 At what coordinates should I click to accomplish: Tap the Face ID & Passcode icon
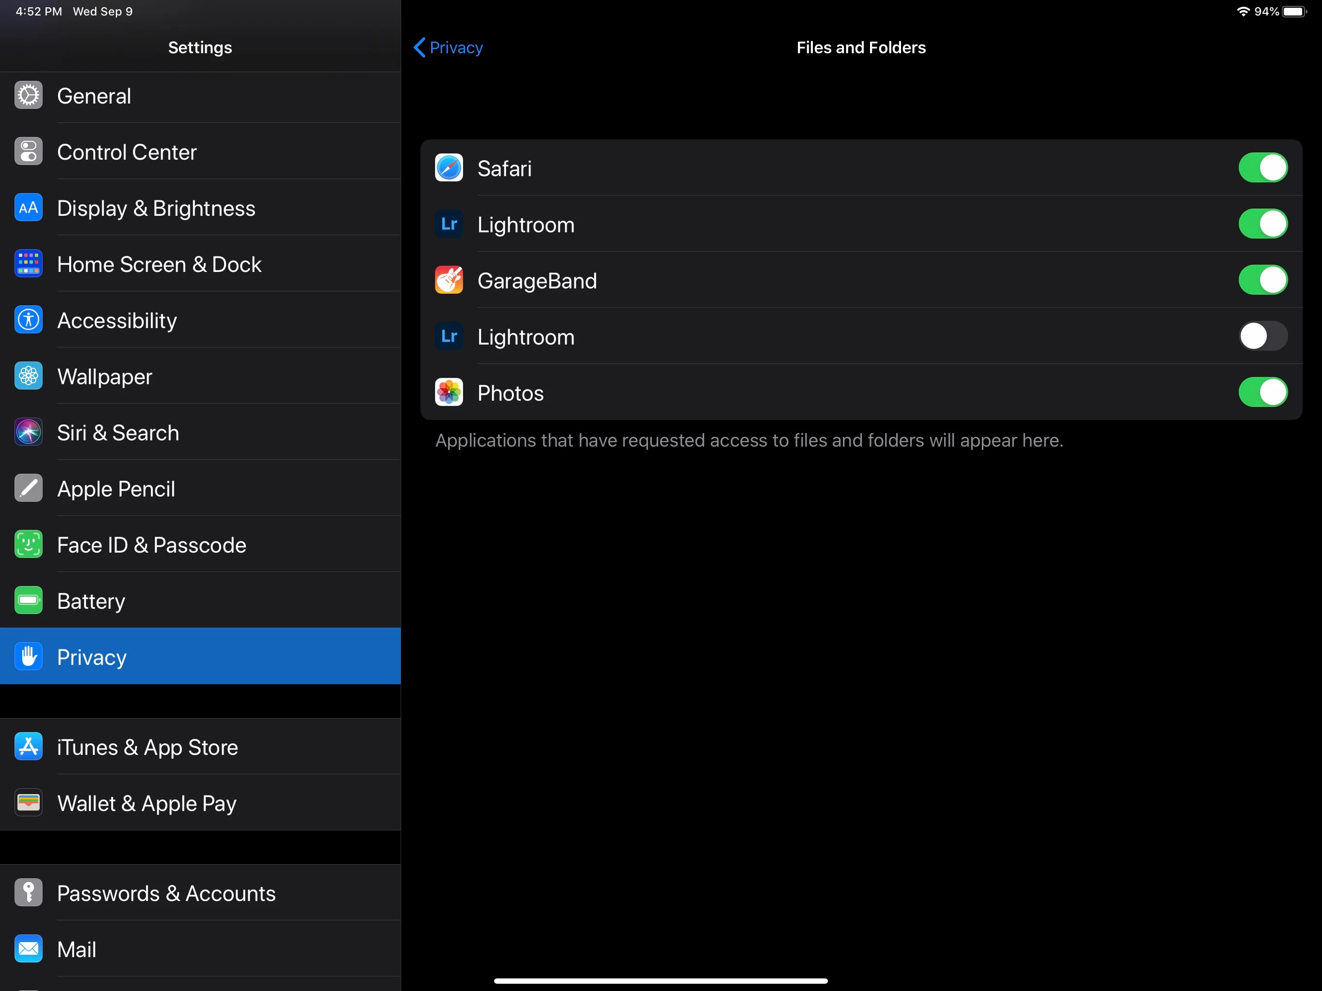[x=28, y=544]
